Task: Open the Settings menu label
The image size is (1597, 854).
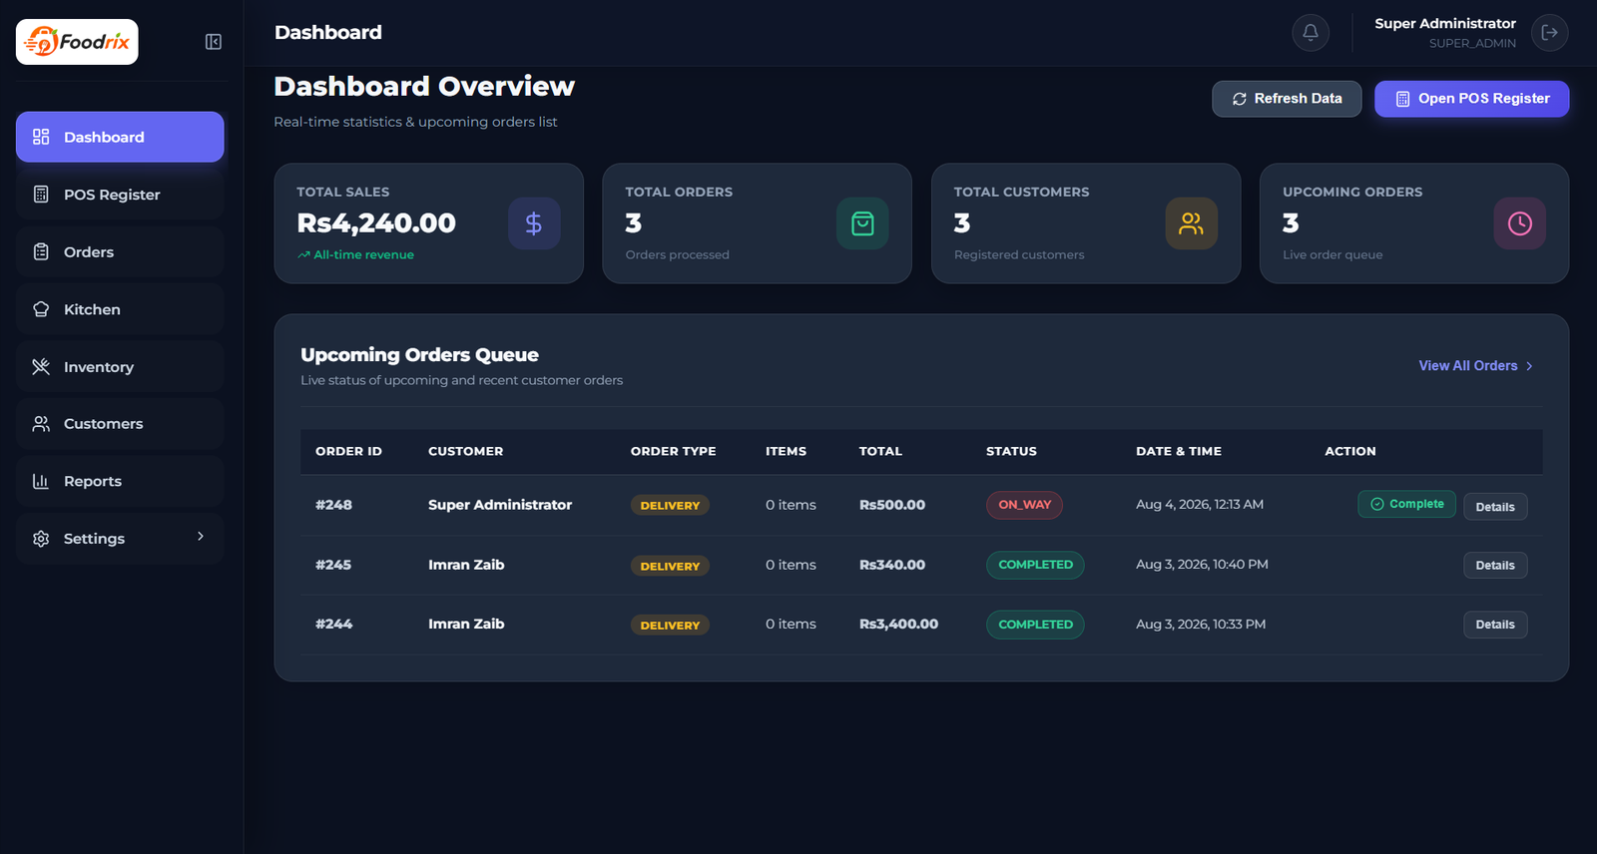Action: (x=94, y=539)
